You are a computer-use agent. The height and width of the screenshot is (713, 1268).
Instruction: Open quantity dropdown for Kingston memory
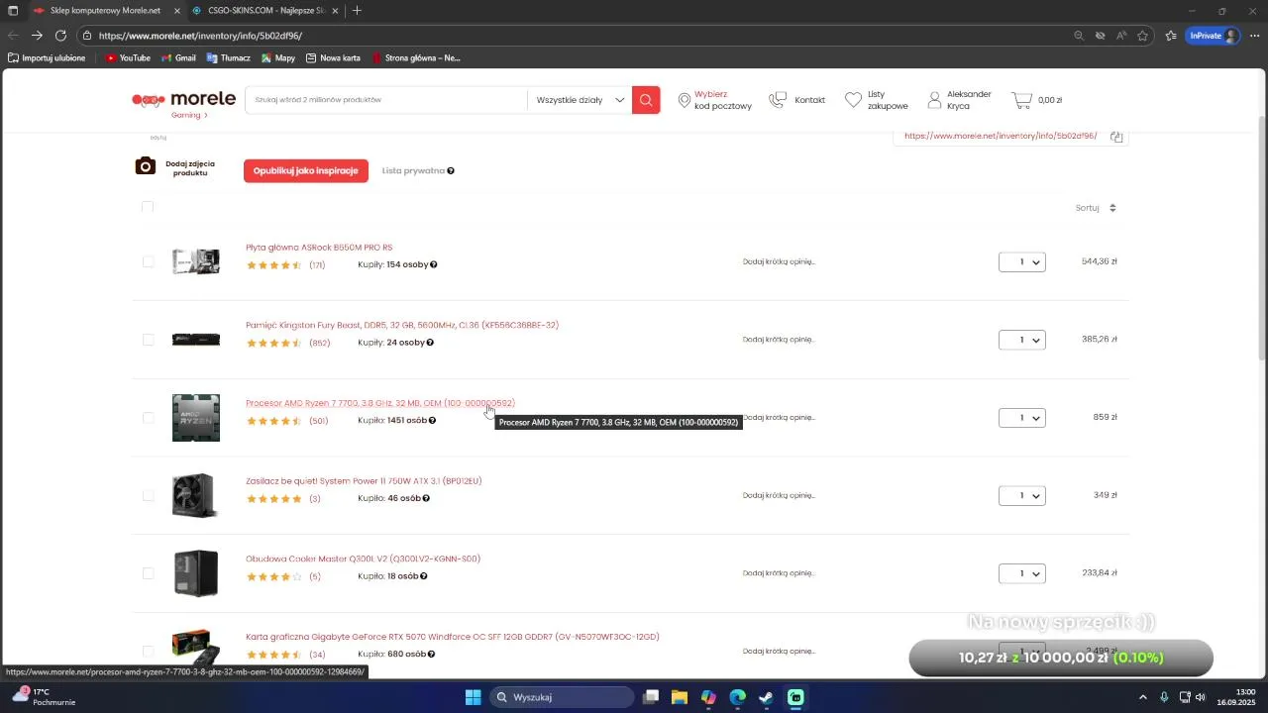(x=1022, y=340)
